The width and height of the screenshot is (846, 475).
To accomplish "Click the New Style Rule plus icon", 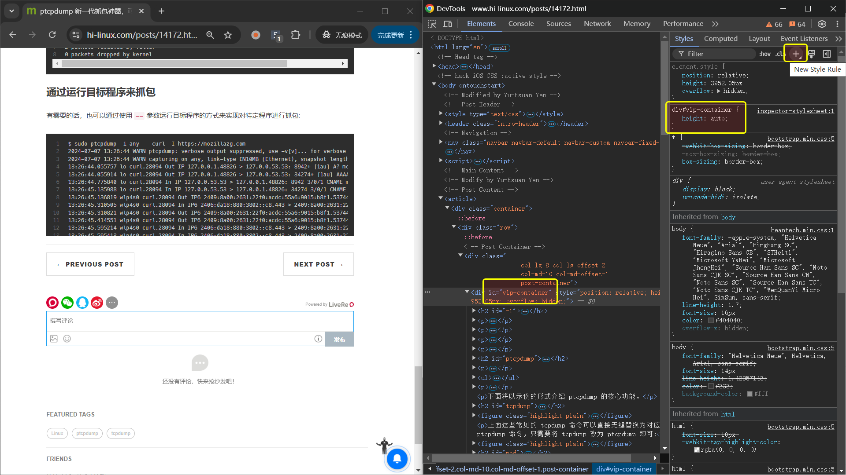I will (796, 54).
